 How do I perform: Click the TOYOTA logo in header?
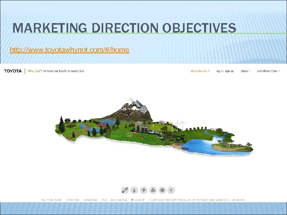coord(13,71)
